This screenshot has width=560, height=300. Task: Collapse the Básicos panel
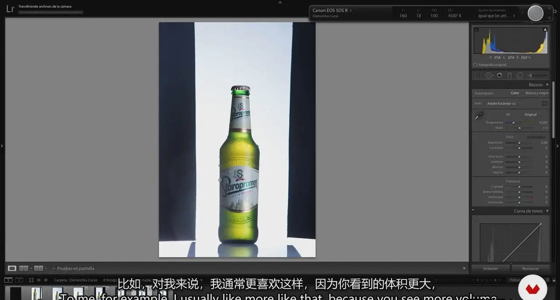tap(547, 85)
